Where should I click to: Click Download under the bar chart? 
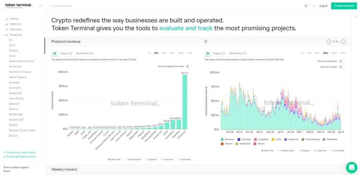coord(184,159)
